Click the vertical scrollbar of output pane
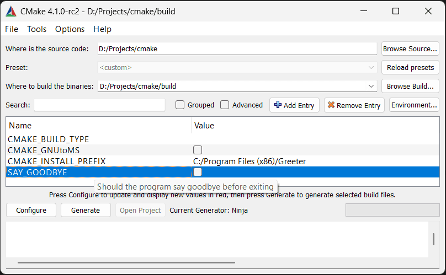The width and height of the screenshot is (446, 275). click(x=433, y=239)
